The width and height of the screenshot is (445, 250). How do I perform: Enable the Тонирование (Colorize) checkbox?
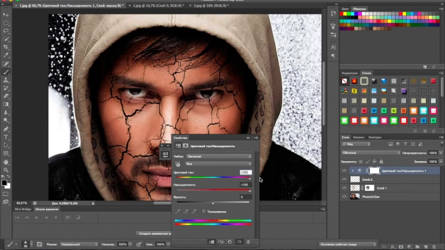(x=204, y=212)
